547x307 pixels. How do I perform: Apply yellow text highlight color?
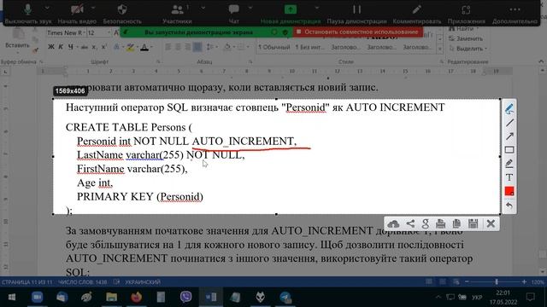pos(130,47)
